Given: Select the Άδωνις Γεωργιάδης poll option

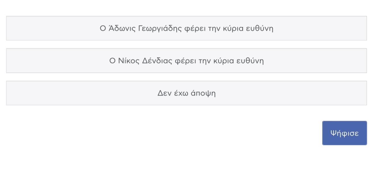Looking at the screenshot, I should point(186,28).
